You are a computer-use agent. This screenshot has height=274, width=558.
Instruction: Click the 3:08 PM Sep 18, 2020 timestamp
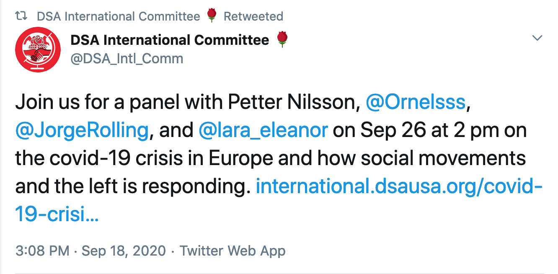[x=91, y=251]
